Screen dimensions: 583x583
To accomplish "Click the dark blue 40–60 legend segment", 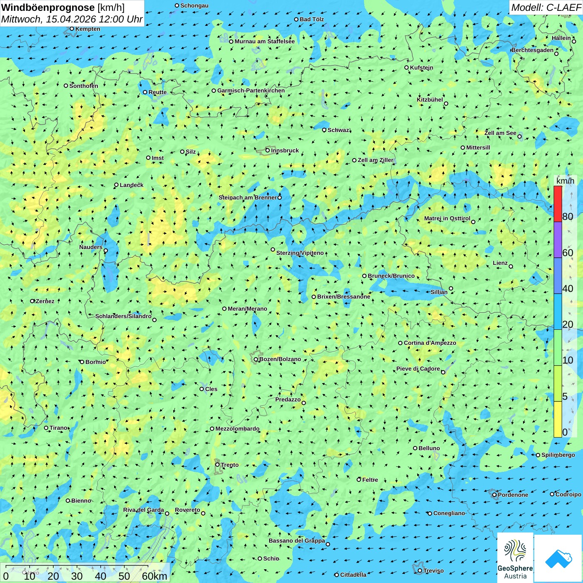I will [558, 276].
